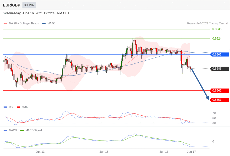
Task: Click the red 0.8551 support price tag
Action: pyautogui.click(x=220, y=100)
